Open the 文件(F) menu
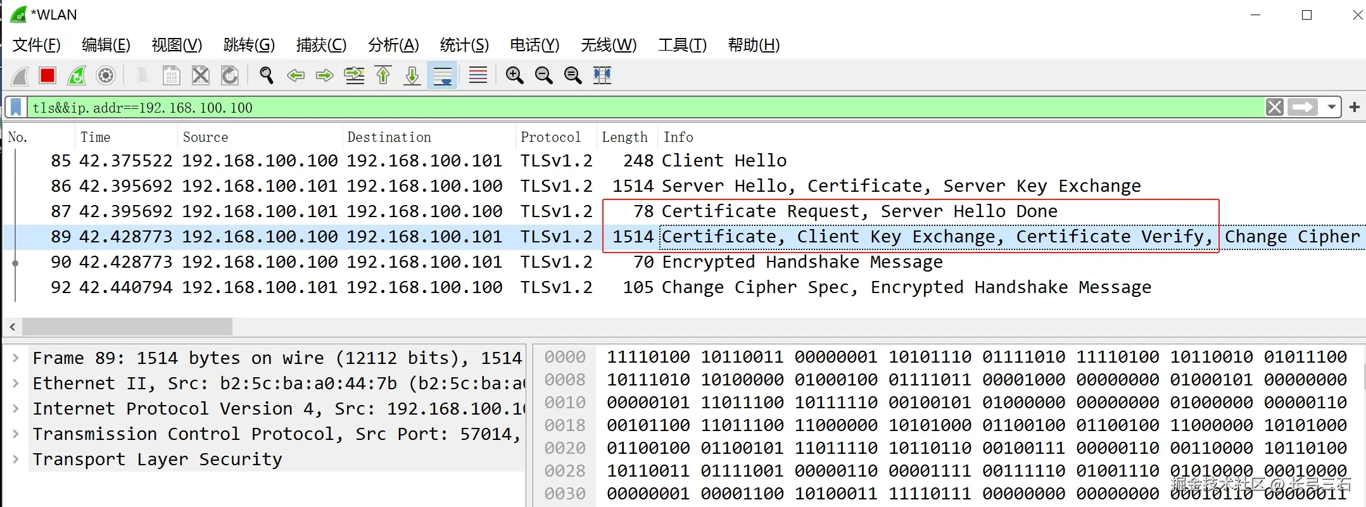The height and width of the screenshot is (507, 1366). tap(37, 45)
